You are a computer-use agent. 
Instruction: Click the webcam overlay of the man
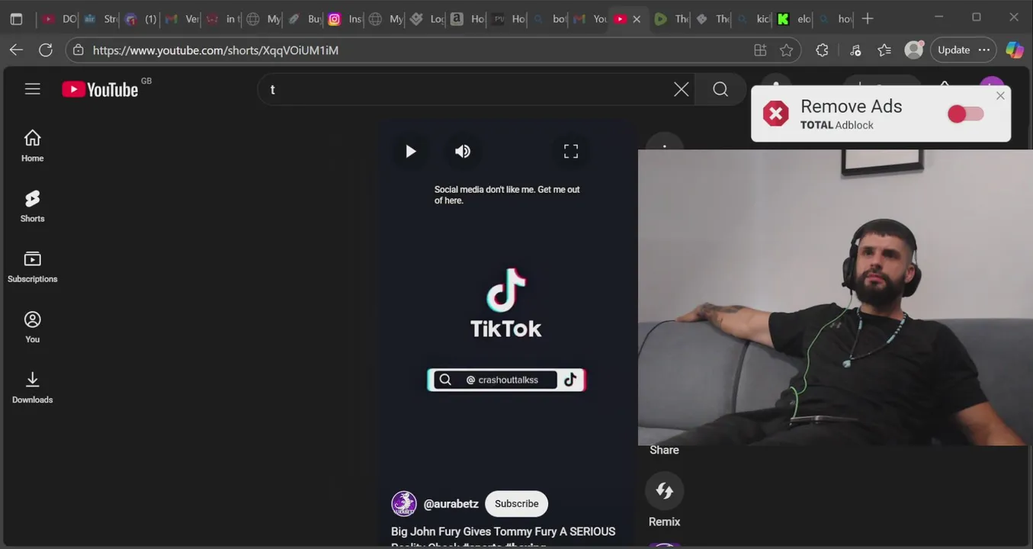[835, 297]
